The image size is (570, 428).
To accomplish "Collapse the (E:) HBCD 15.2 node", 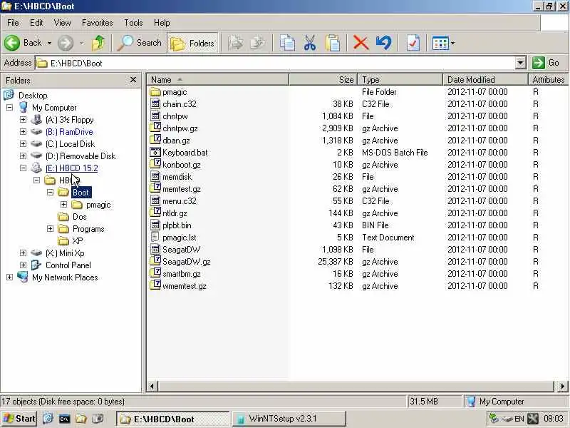I will tap(23, 168).
